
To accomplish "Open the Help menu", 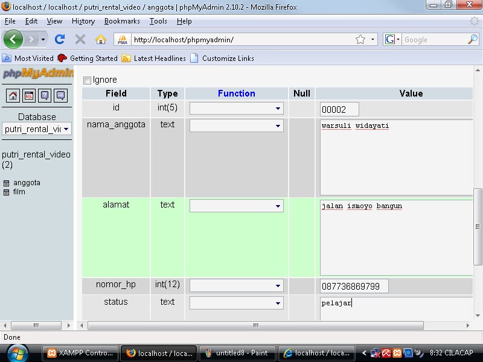I will (184, 21).
